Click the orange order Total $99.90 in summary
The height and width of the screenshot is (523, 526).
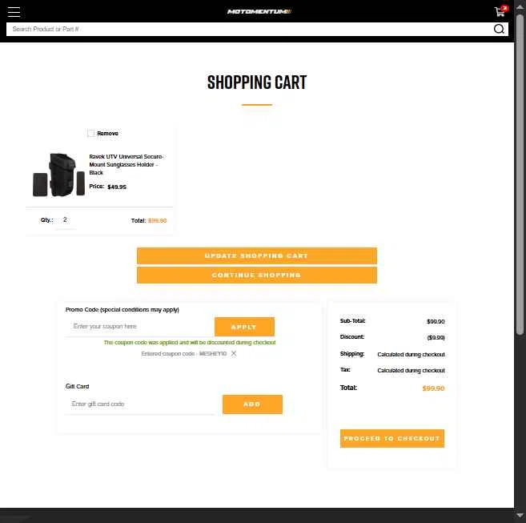pyautogui.click(x=433, y=388)
